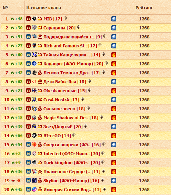Screen dimensions: 171x195
Task: Click the lightning icon in the Сарацины row
Action: [114, 28]
